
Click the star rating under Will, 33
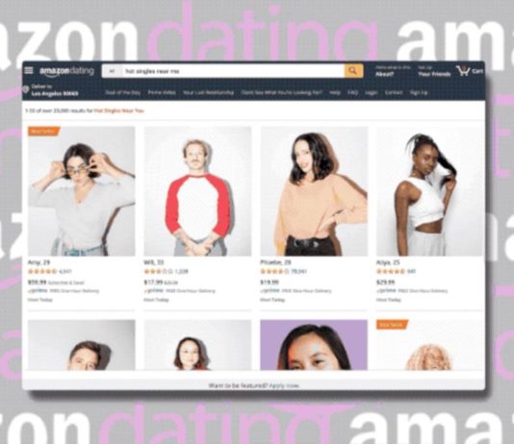click(x=158, y=271)
